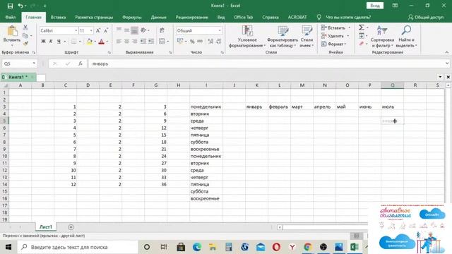
Task: Click the Increase Indent icon
Action: pyautogui.click(x=151, y=42)
